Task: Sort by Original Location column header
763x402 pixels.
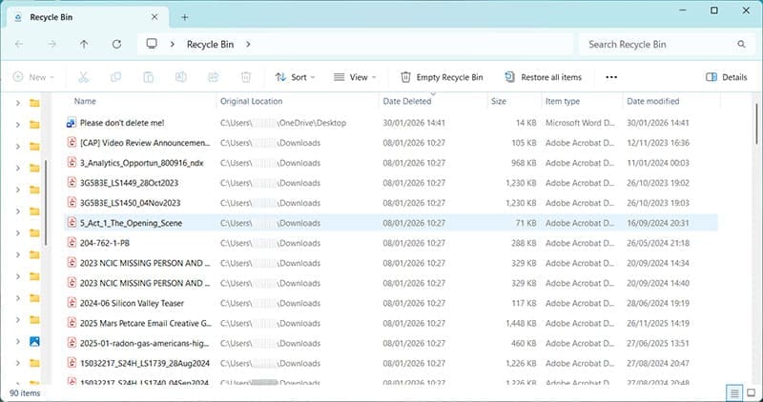Action: click(x=251, y=101)
